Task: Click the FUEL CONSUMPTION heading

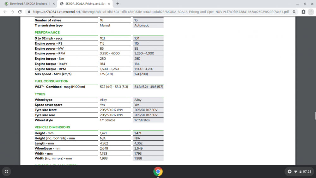Action: point(52,81)
